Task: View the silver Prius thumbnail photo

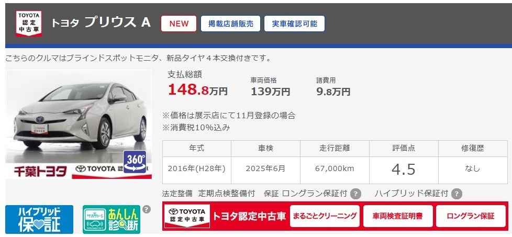Action: [x=79, y=124]
